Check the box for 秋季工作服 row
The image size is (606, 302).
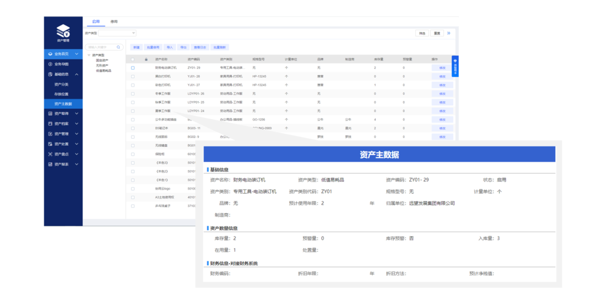coord(133,102)
